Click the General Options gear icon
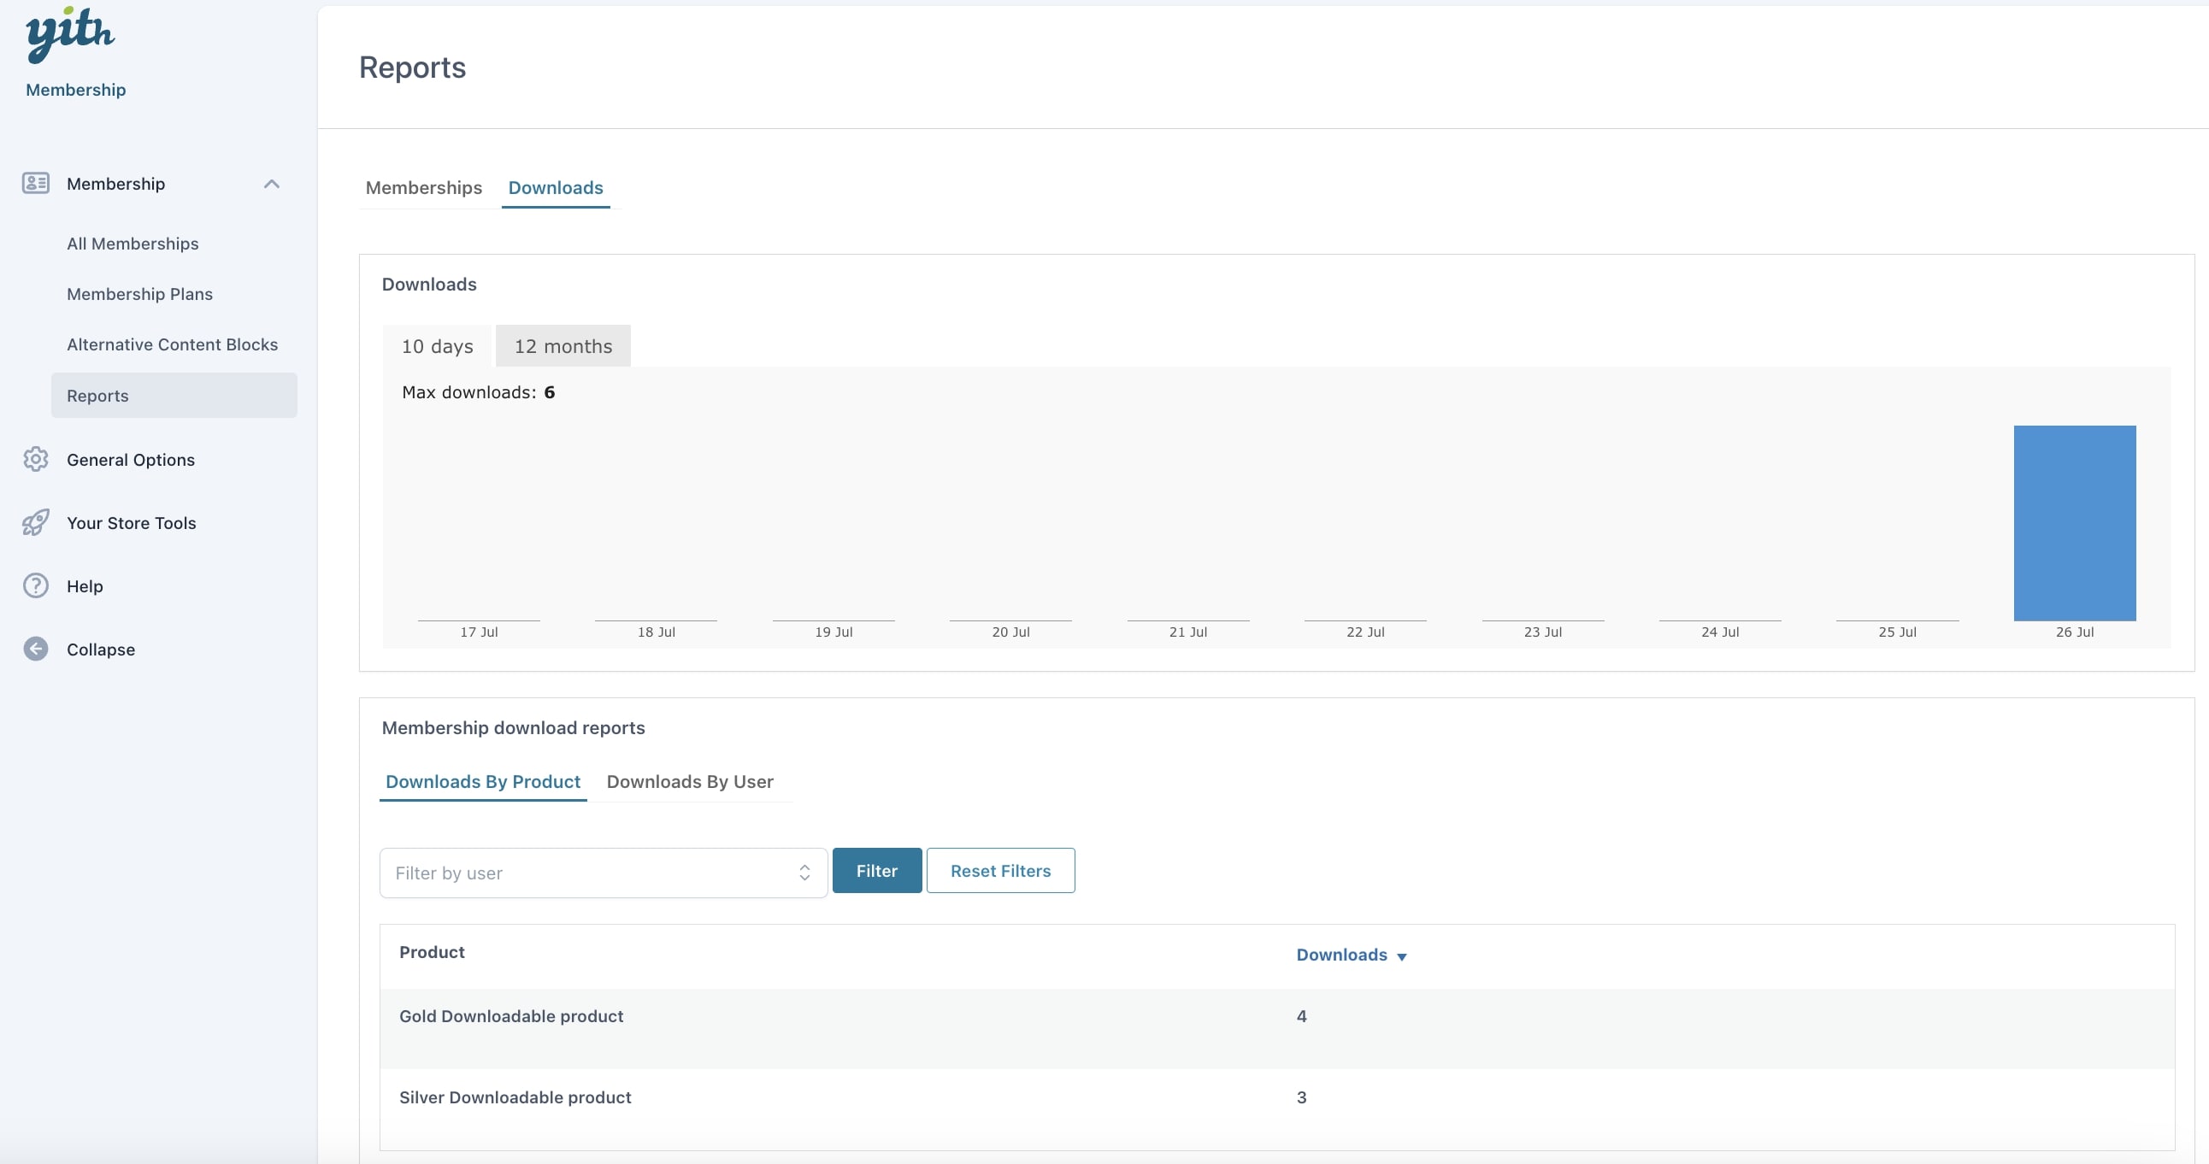This screenshot has width=2209, height=1164. tap(35, 460)
